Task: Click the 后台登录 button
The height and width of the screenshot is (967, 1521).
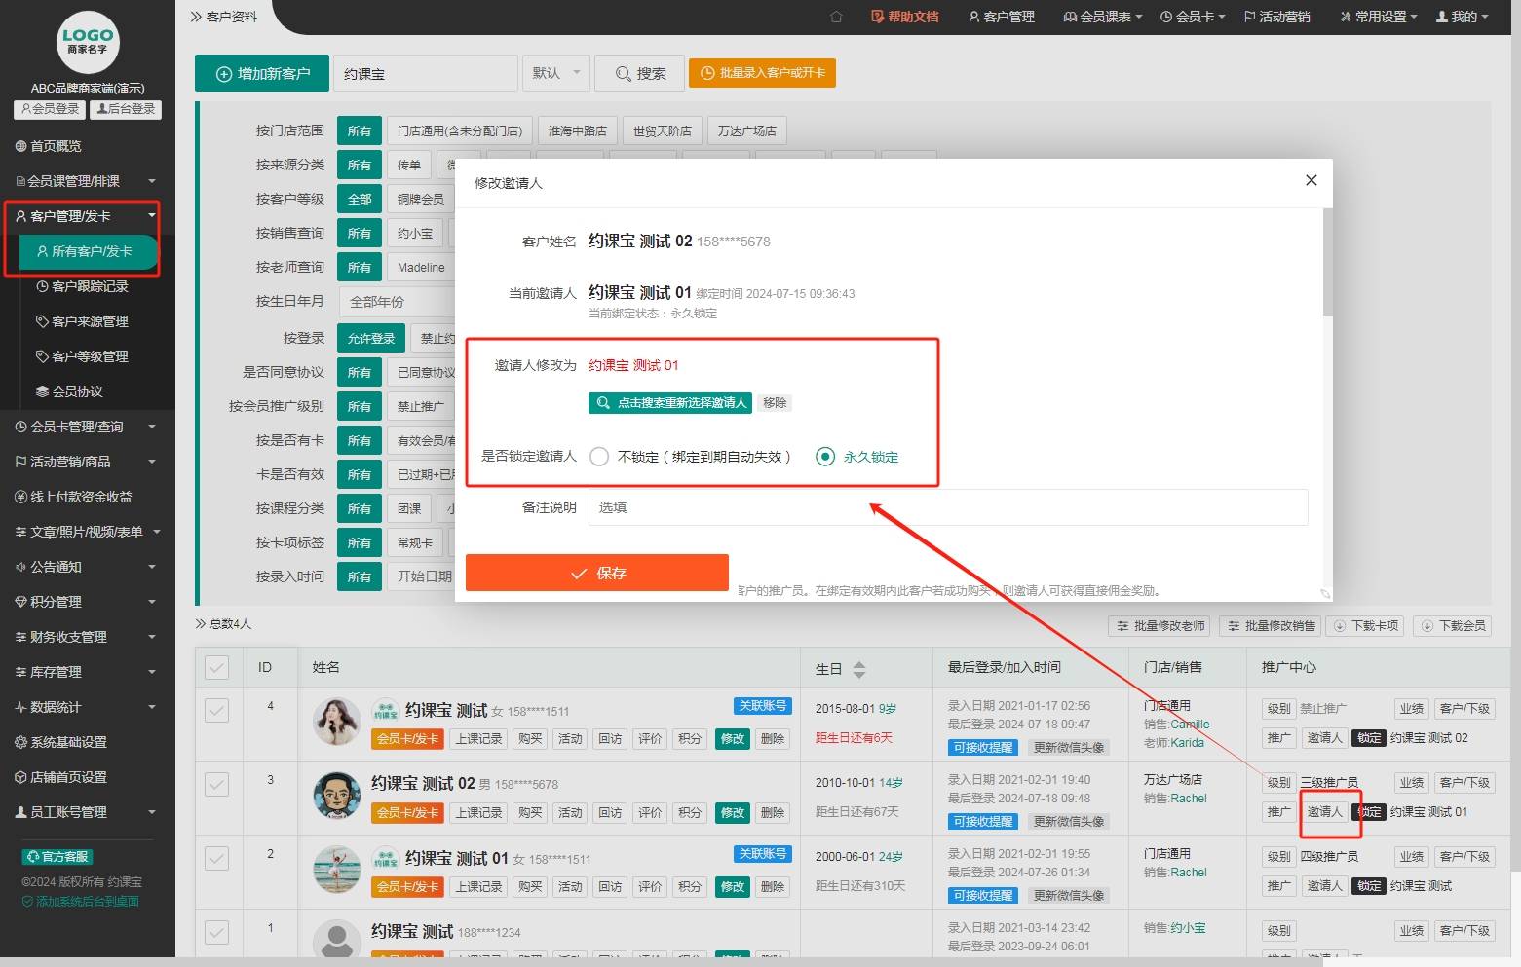Action: click(126, 109)
